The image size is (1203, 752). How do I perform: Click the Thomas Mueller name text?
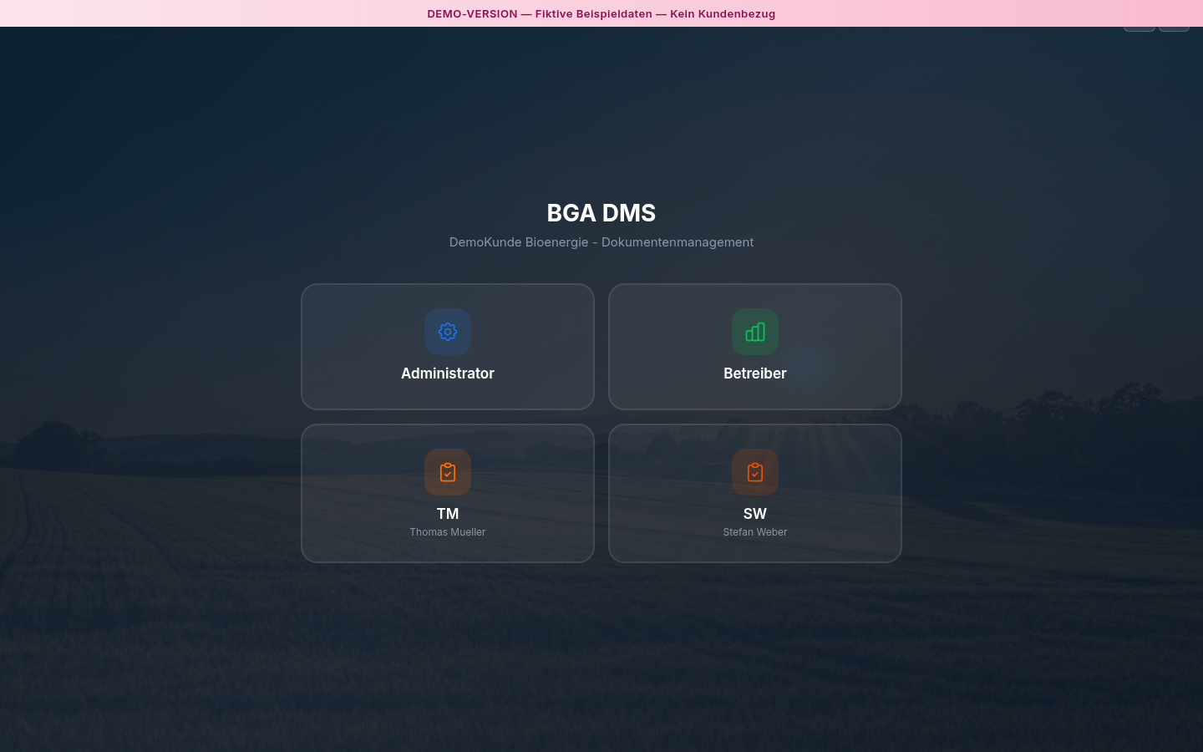click(448, 531)
